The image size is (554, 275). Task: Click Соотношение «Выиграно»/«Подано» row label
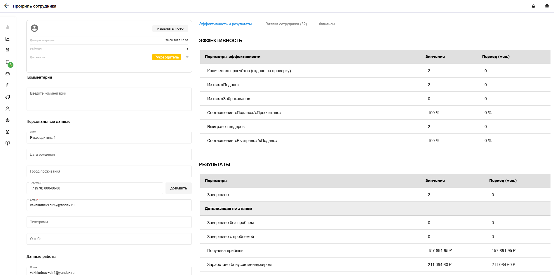(x=242, y=141)
